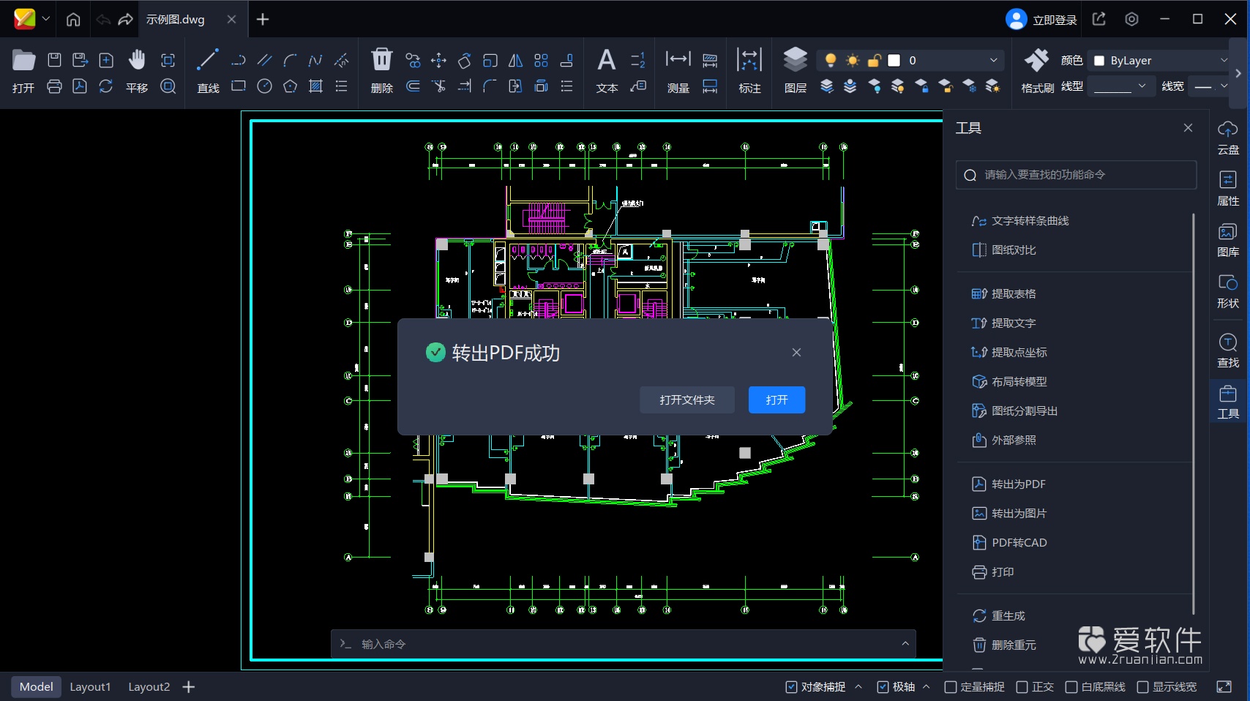The image size is (1250, 701).
Task: Click the Delete trash icon
Action: pyautogui.click(x=381, y=60)
